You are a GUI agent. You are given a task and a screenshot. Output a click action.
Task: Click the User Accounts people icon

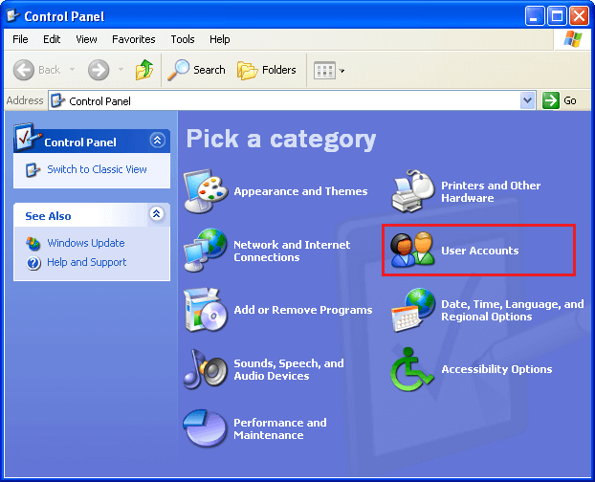[413, 250]
